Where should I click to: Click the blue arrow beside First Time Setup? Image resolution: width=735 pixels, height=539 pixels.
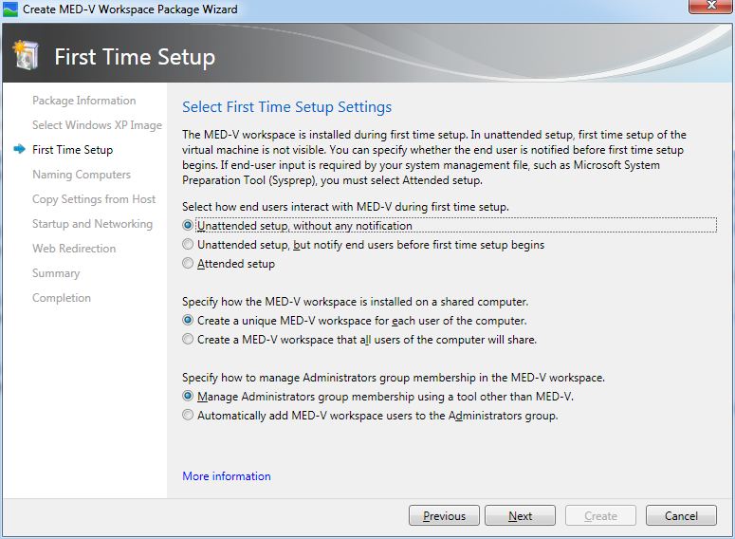(x=19, y=150)
